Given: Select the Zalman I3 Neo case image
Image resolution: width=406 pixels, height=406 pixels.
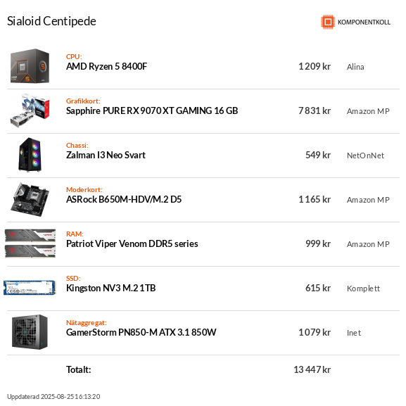Looking at the screenshot, I should [30, 155].
